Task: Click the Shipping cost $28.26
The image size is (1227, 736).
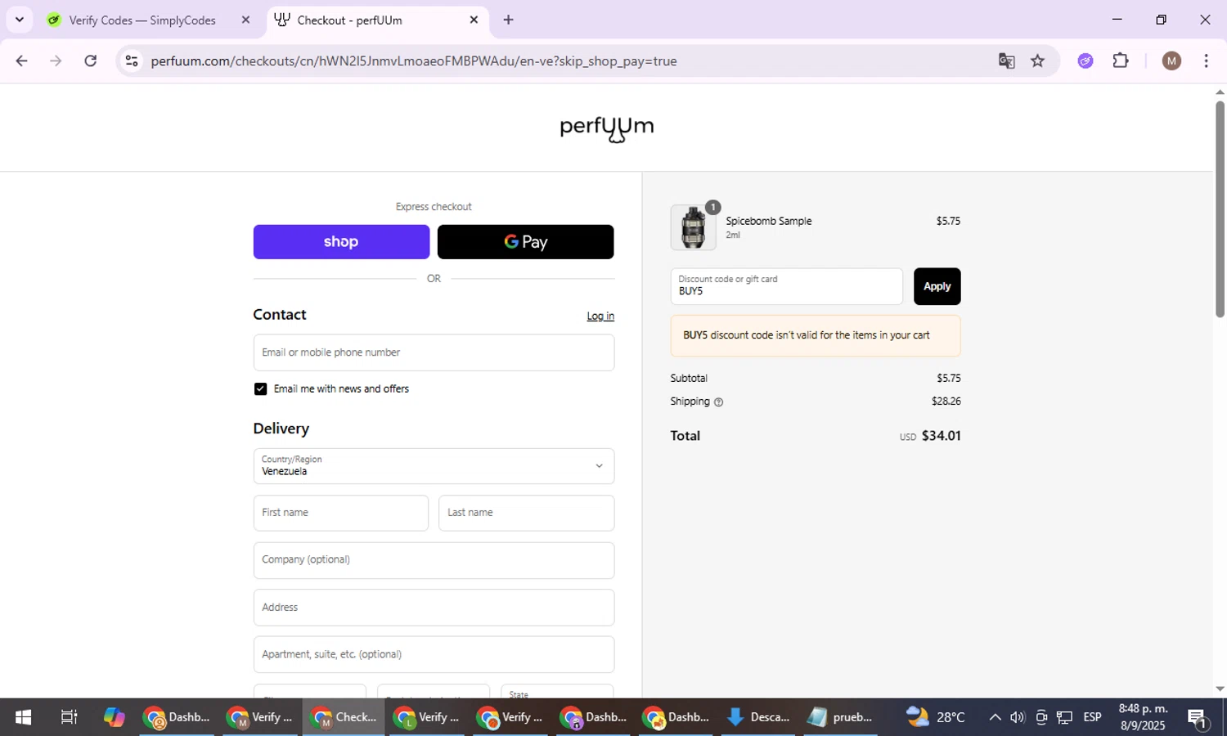Action: (946, 402)
